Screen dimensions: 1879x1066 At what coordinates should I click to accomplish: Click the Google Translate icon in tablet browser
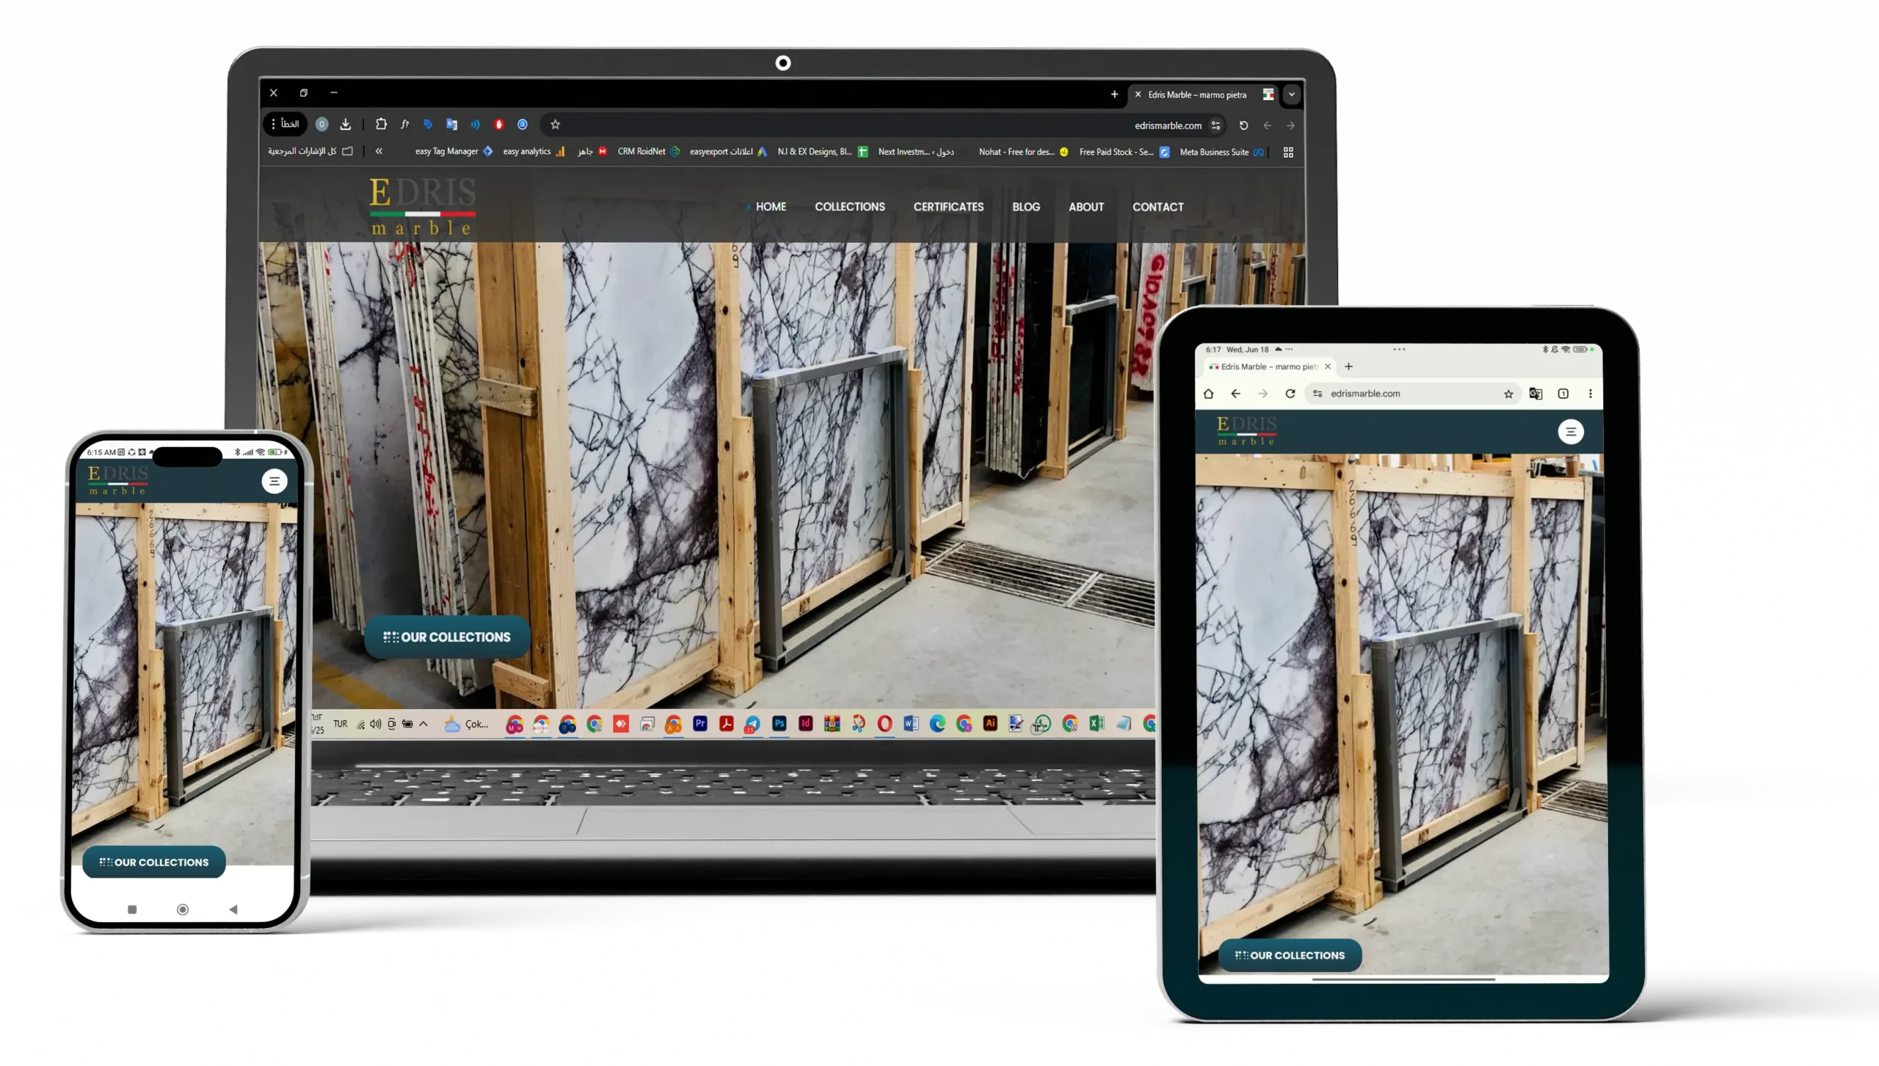(1535, 394)
